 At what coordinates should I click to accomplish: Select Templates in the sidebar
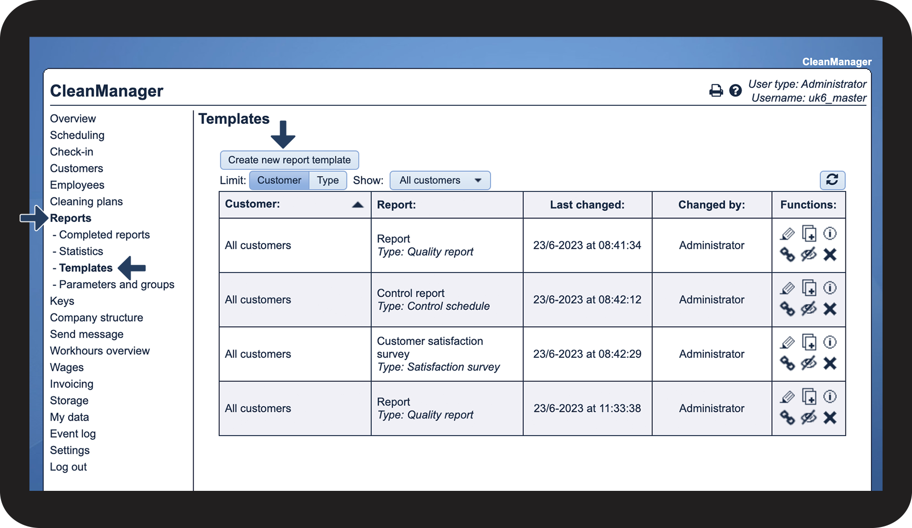click(x=86, y=268)
